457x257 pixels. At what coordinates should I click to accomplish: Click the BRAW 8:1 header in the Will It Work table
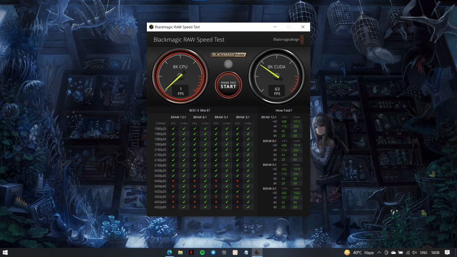[199, 117]
